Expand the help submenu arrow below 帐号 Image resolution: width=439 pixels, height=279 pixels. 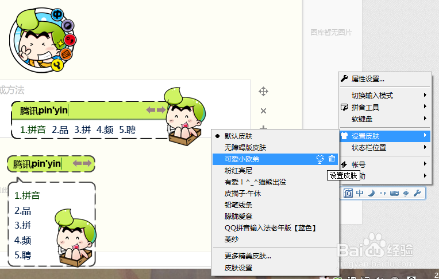point(425,175)
